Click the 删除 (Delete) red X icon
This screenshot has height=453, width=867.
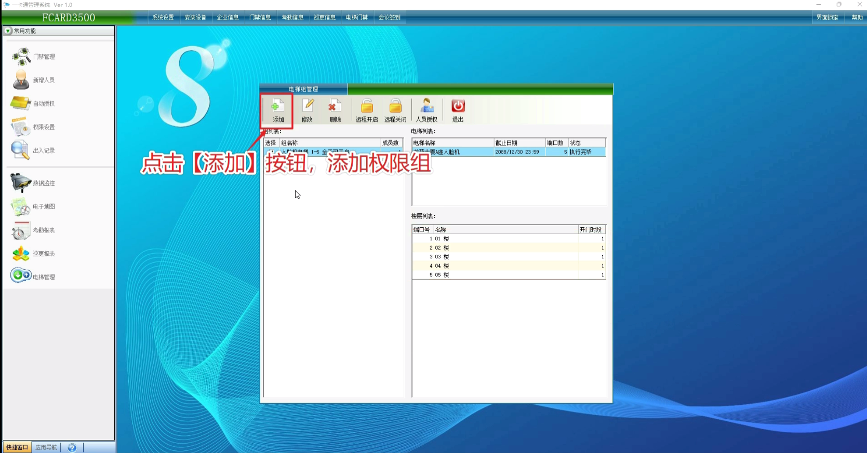coord(334,106)
